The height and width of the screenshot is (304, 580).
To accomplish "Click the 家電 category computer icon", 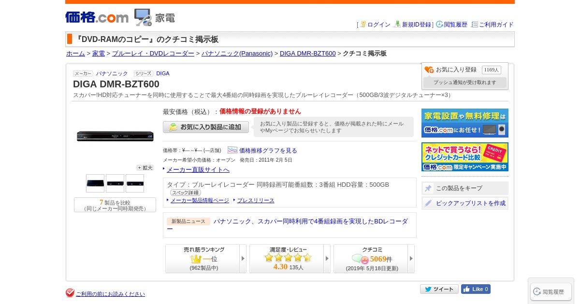I will coord(143,17).
